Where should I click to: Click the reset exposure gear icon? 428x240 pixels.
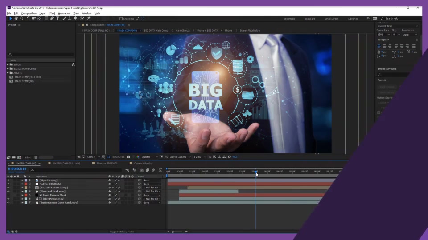[x=229, y=157]
